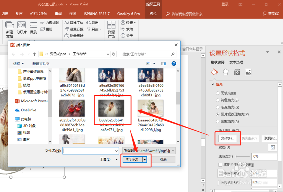
Task: Click the 求助 help item
Action: pos(127,29)
